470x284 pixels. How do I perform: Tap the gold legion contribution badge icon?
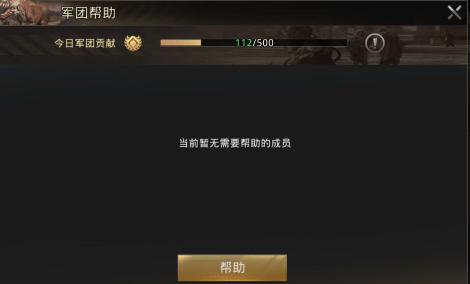click(x=133, y=43)
